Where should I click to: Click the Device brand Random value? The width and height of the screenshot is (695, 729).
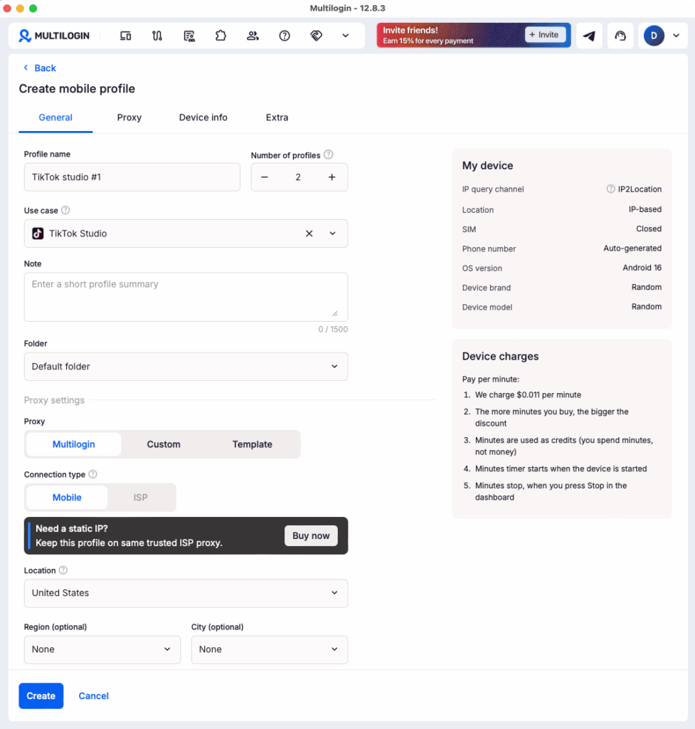646,288
